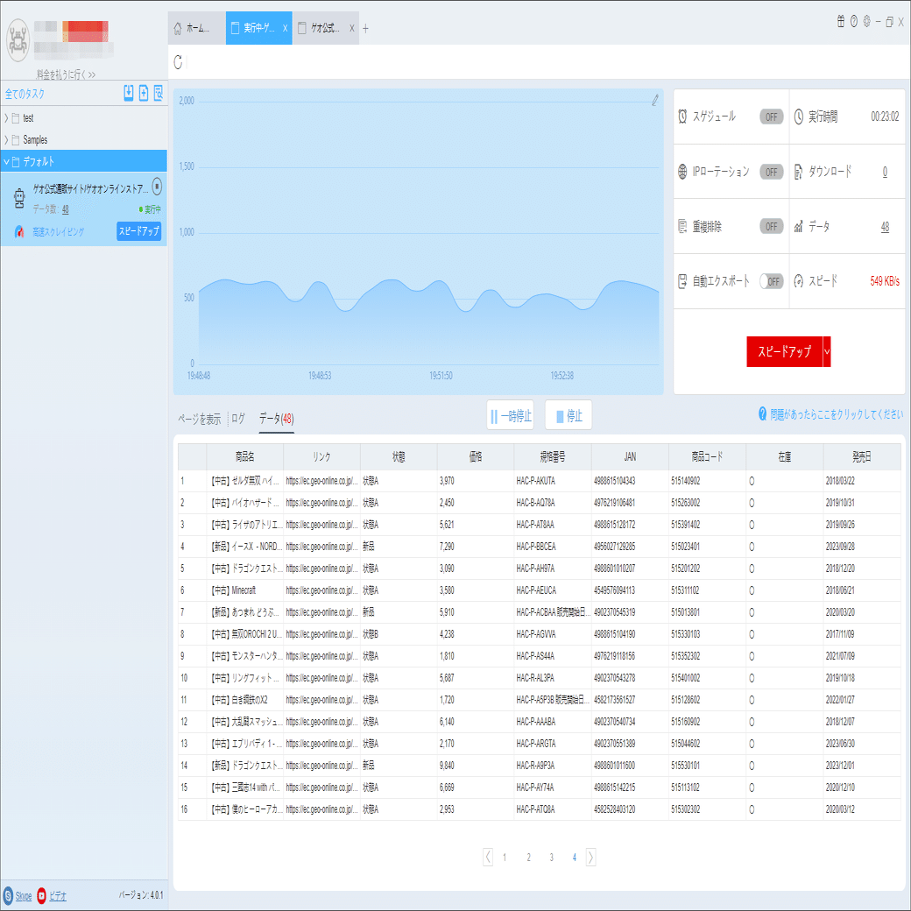Switch to the ホーム tab
Viewport: 911px width, 911px height.
[196, 28]
